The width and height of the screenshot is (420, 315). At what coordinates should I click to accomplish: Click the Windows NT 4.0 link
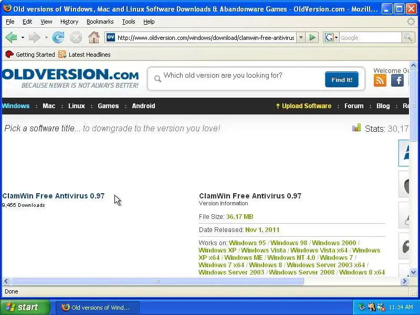click(291, 258)
